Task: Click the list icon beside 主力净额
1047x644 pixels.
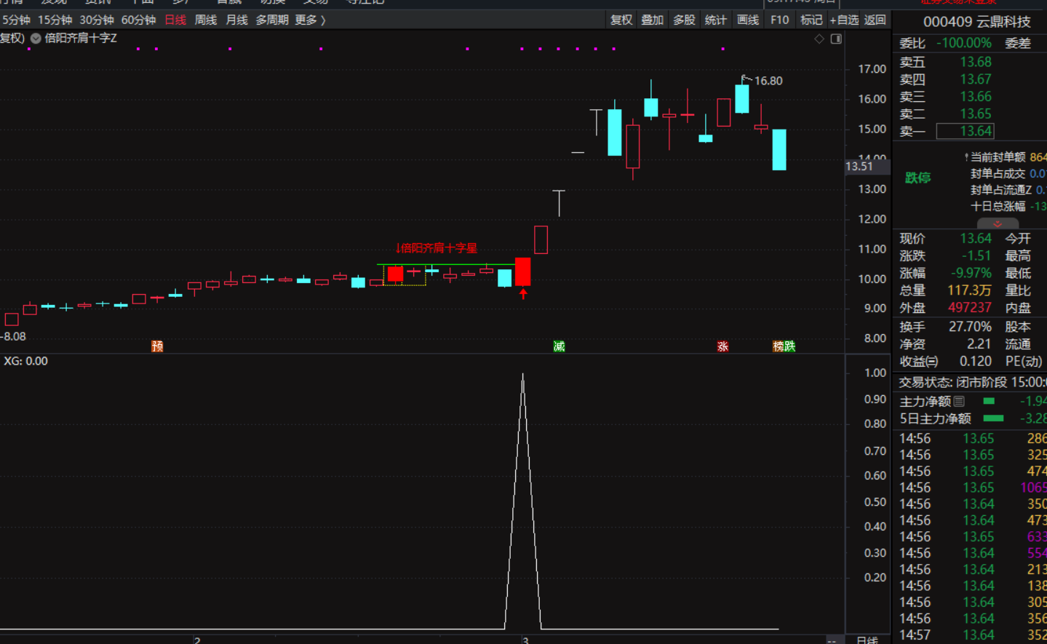Action: [959, 402]
